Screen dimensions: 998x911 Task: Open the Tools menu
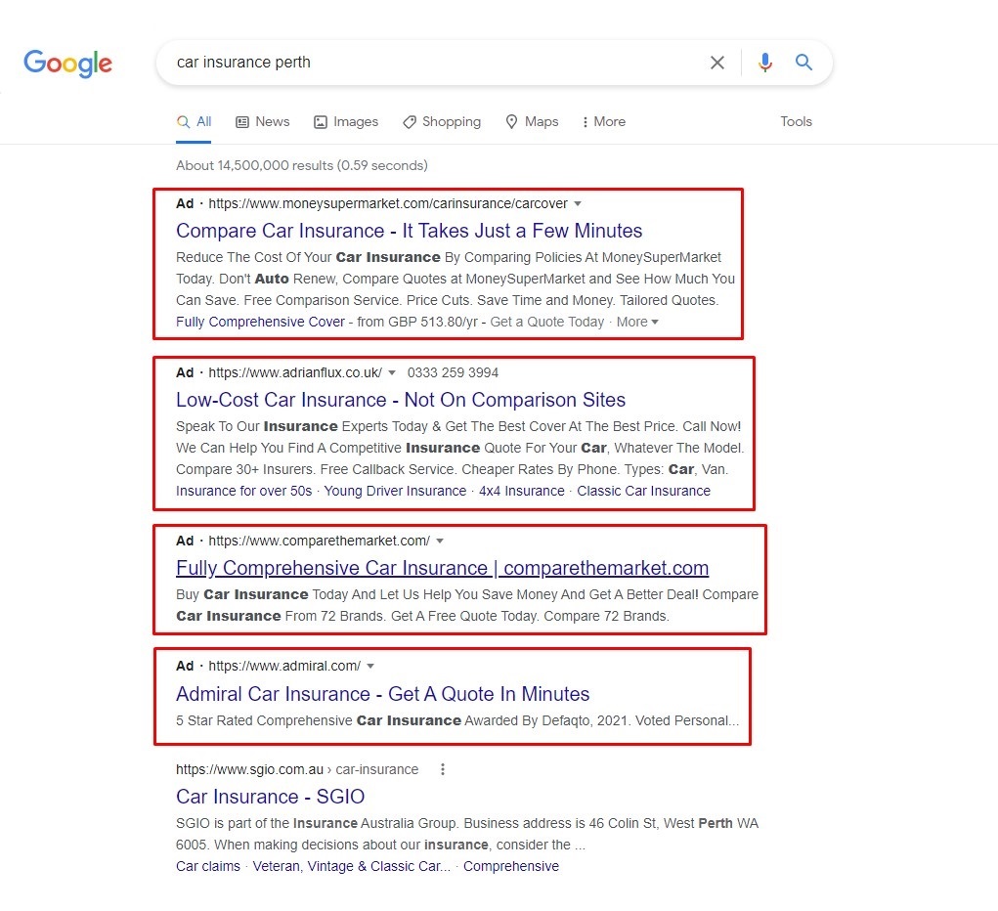pyautogui.click(x=797, y=121)
